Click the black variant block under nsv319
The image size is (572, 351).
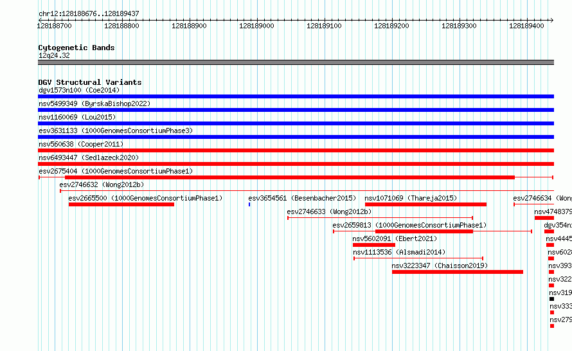pos(551,299)
